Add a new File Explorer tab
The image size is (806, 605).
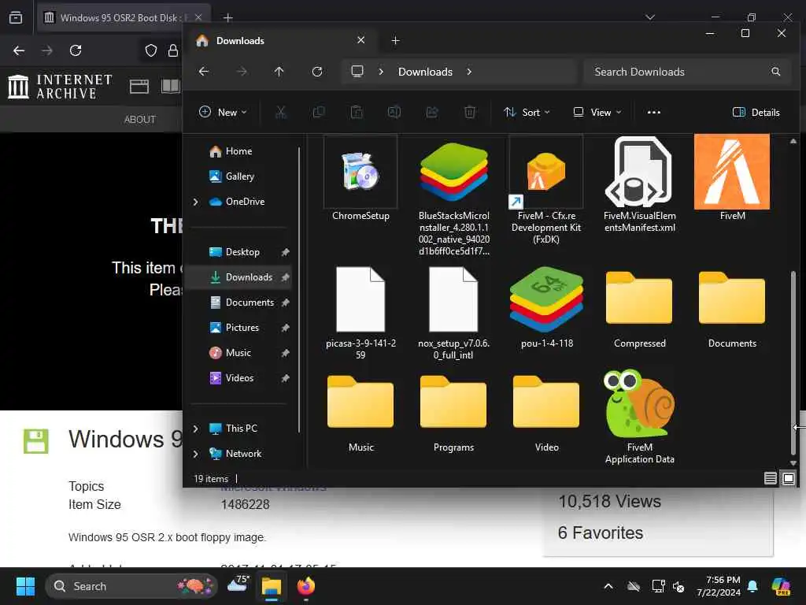[x=395, y=41]
